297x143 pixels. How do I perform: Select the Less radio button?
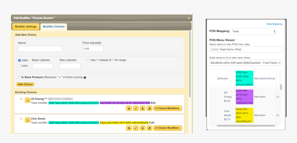pyautogui.click(x=19, y=65)
